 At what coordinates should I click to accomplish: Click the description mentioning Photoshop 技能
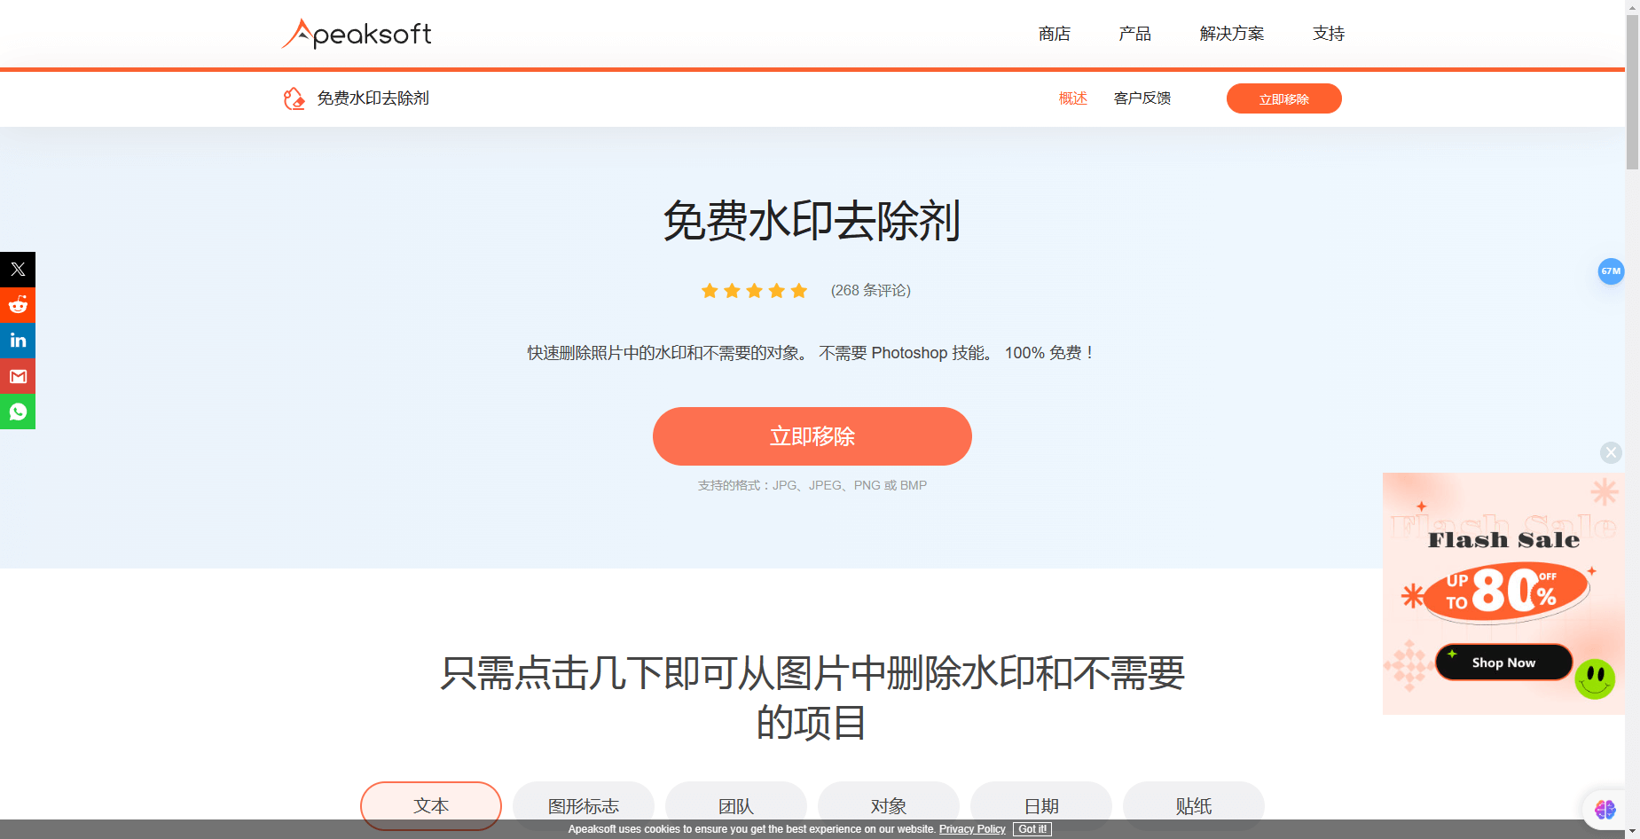coord(812,353)
